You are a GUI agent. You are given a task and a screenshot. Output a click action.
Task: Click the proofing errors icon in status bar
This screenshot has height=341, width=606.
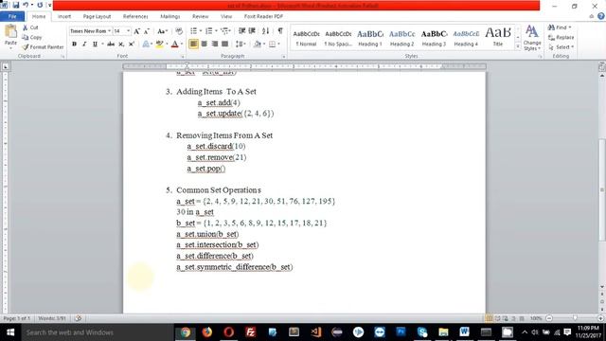pos(78,318)
